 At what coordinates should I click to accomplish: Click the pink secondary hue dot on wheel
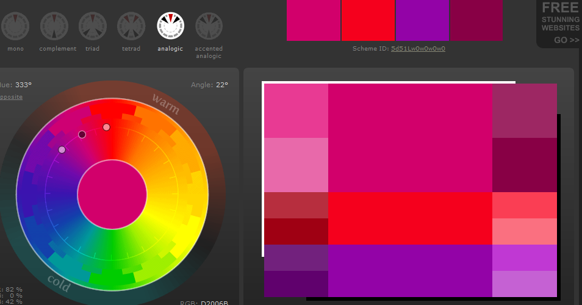pyautogui.click(x=107, y=127)
